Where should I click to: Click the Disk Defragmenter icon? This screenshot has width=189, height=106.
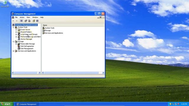click(x=19, y=46)
